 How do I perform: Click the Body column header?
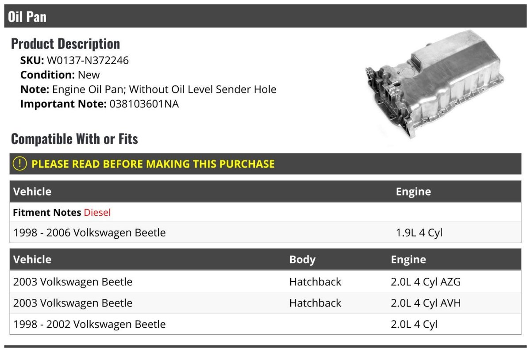point(302,260)
